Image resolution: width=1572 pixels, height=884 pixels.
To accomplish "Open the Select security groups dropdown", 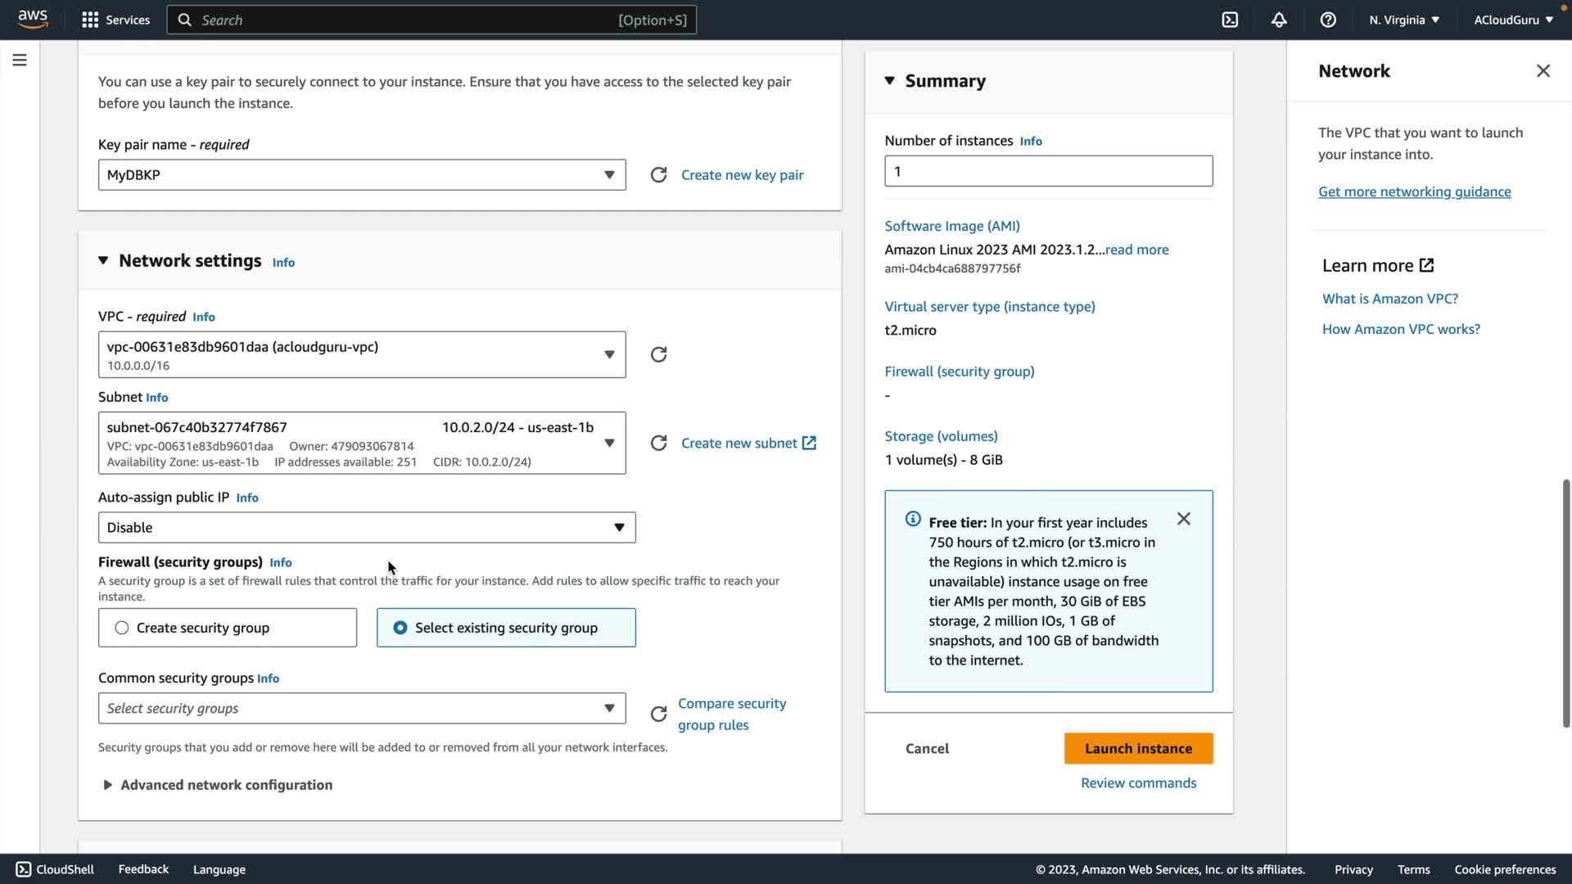I will (361, 709).
